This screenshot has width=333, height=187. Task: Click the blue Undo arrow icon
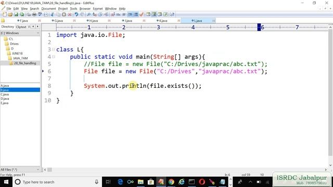76,15
